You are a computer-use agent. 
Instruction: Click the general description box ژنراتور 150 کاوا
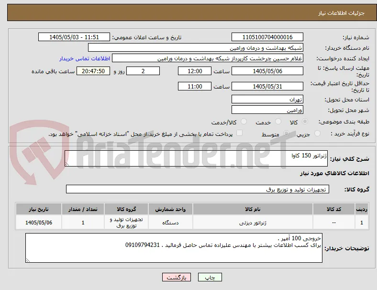[x=196, y=158]
